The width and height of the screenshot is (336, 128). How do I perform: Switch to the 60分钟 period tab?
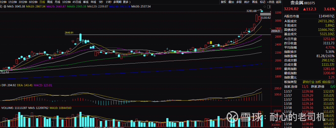click(33, 2)
